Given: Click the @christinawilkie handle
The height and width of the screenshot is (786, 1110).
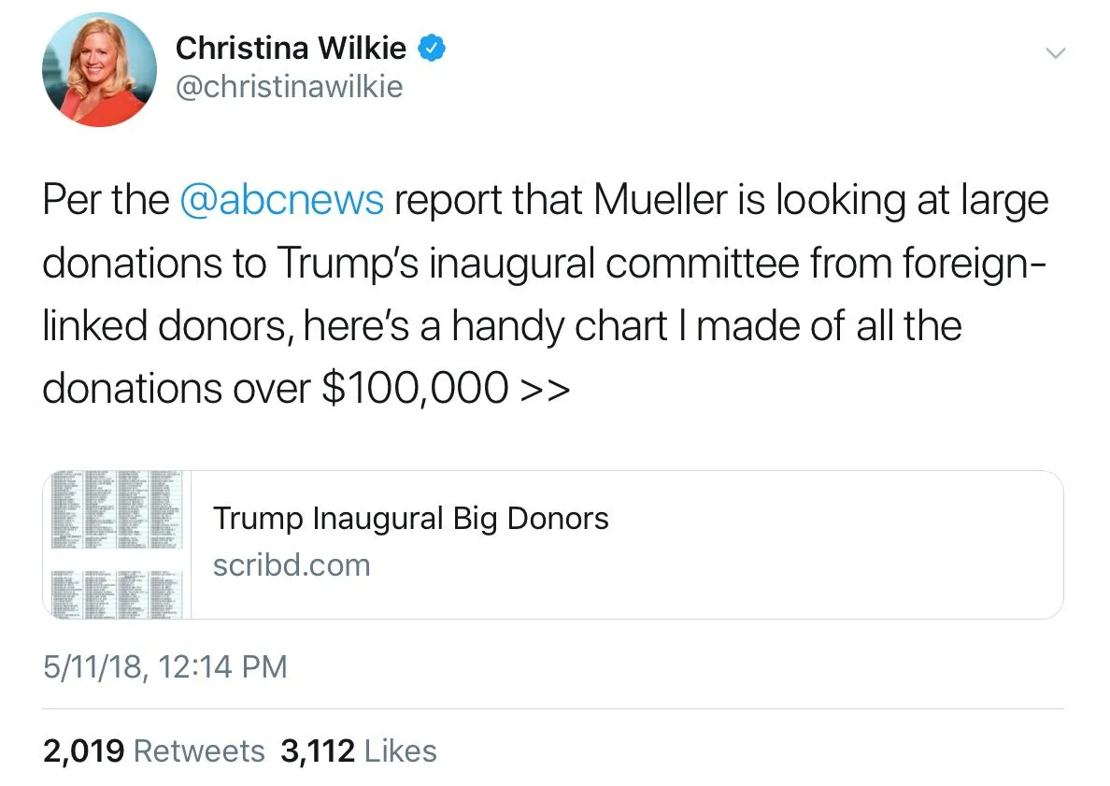Looking at the screenshot, I should pos(290,87).
